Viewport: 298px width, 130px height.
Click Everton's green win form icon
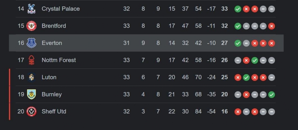(x=238, y=43)
